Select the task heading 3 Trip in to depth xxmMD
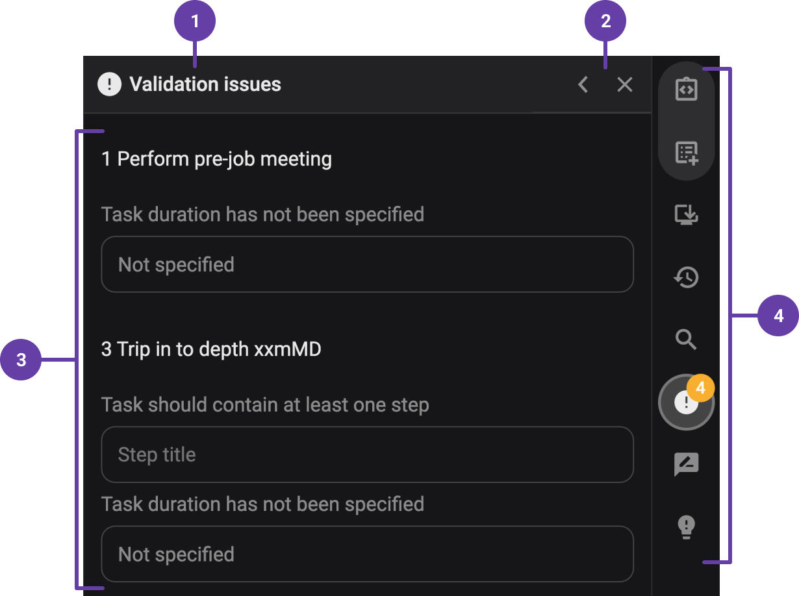The height and width of the screenshot is (596, 799). pos(210,349)
